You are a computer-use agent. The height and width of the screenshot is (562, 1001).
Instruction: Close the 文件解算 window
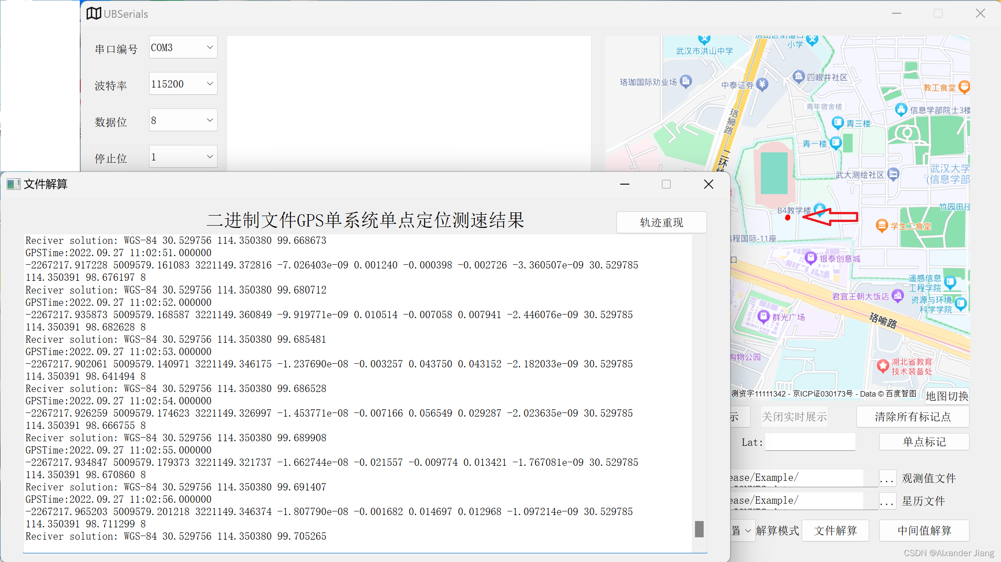[709, 184]
